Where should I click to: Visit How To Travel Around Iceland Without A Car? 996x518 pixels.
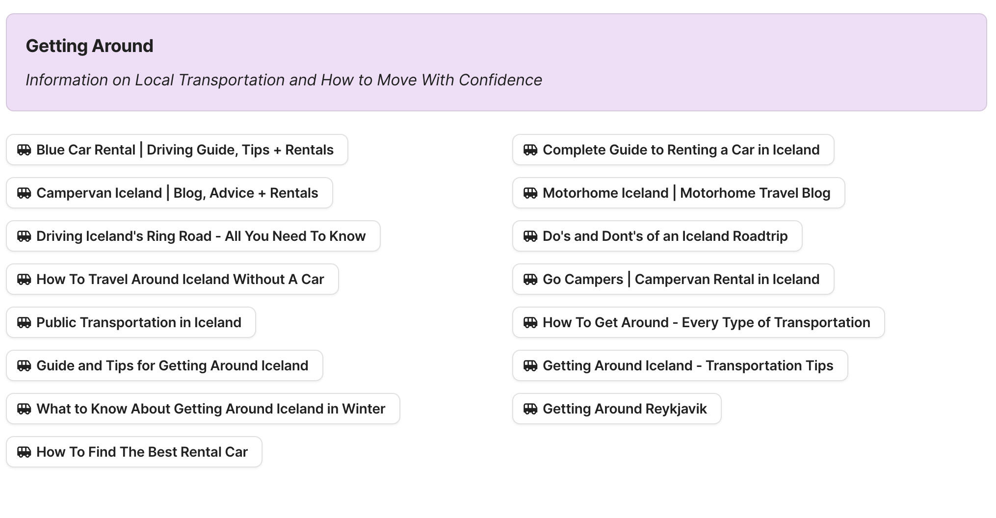click(180, 279)
